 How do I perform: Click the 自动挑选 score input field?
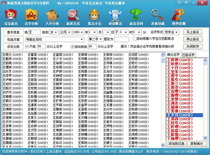tap(92, 47)
